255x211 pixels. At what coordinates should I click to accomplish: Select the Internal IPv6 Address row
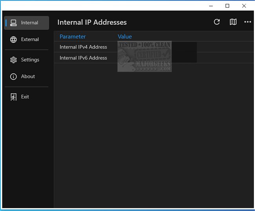click(x=83, y=58)
